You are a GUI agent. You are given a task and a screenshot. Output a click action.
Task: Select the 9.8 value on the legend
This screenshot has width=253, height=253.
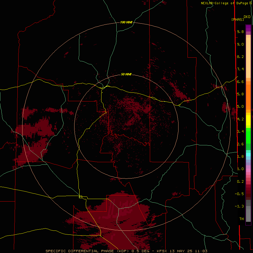[x=240, y=32]
